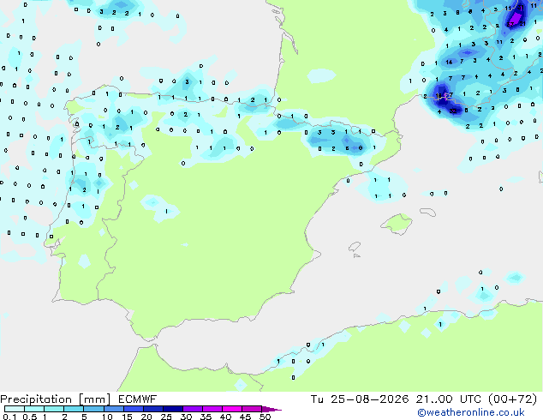Click the Ibiza island outline on map
Screen dimensions: 543x420
[355, 247]
